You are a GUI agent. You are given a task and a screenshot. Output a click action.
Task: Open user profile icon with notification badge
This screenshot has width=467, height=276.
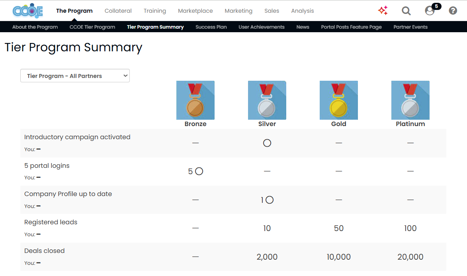[x=430, y=11]
